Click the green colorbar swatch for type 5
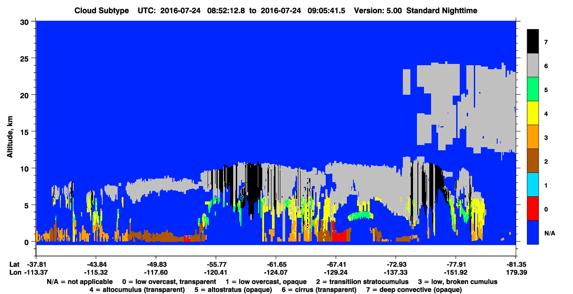 (533, 89)
